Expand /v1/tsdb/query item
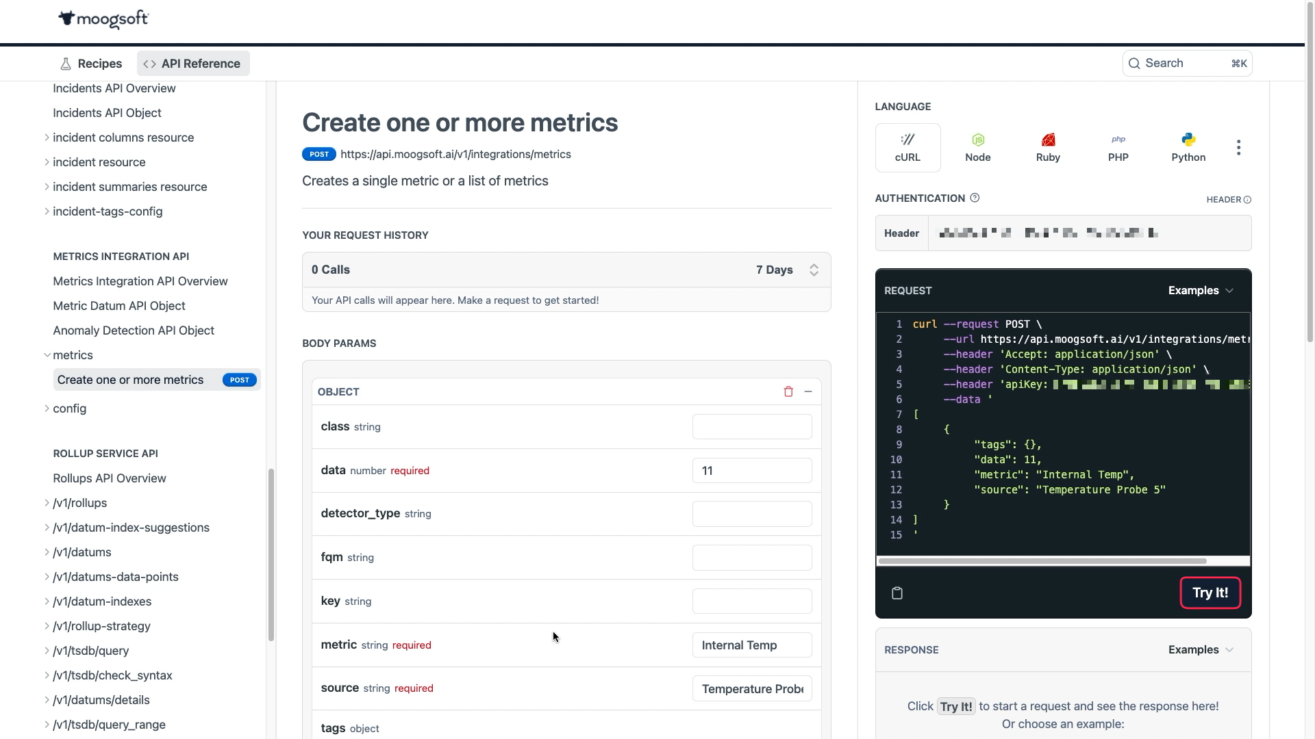The height and width of the screenshot is (739, 1315). [47, 651]
